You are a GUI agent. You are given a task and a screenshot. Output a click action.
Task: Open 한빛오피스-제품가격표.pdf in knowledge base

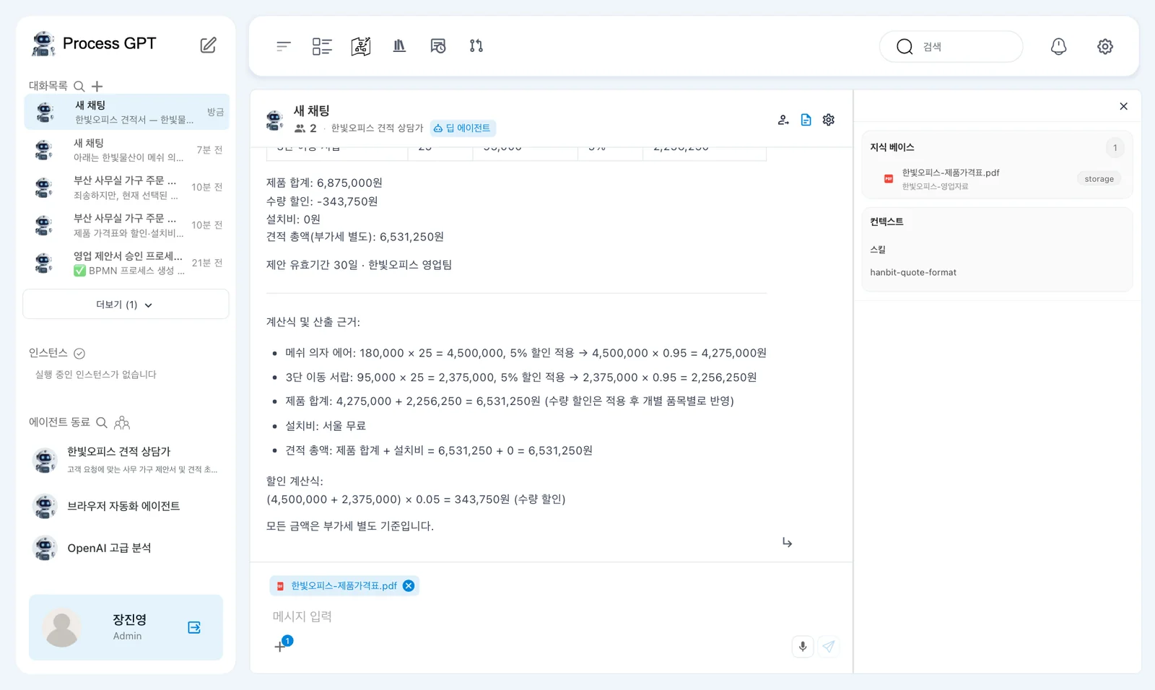click(x=950, y=172)
